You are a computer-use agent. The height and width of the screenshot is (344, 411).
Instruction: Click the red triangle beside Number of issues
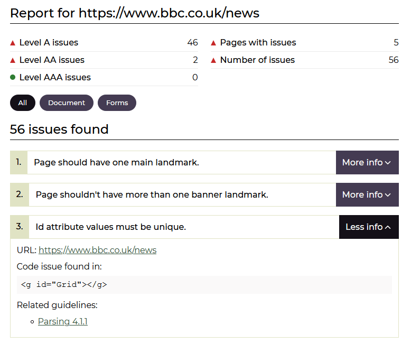point(213,60)
